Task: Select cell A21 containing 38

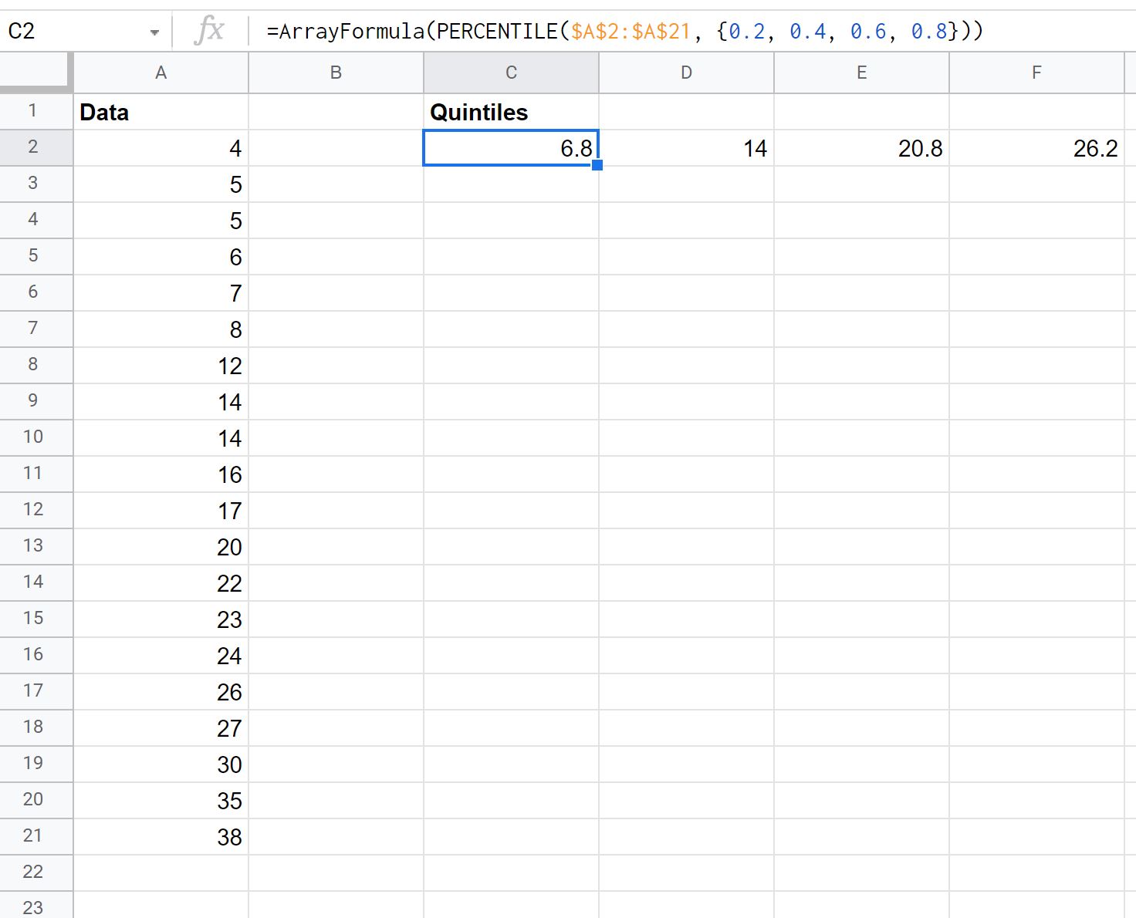Action: pyautogui.click(x=160, y=836)
